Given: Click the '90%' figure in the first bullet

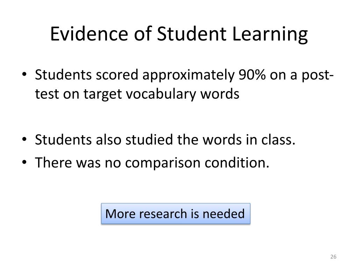Looking at the screenshot, I should pyautogui.click(x=252, y=75).
